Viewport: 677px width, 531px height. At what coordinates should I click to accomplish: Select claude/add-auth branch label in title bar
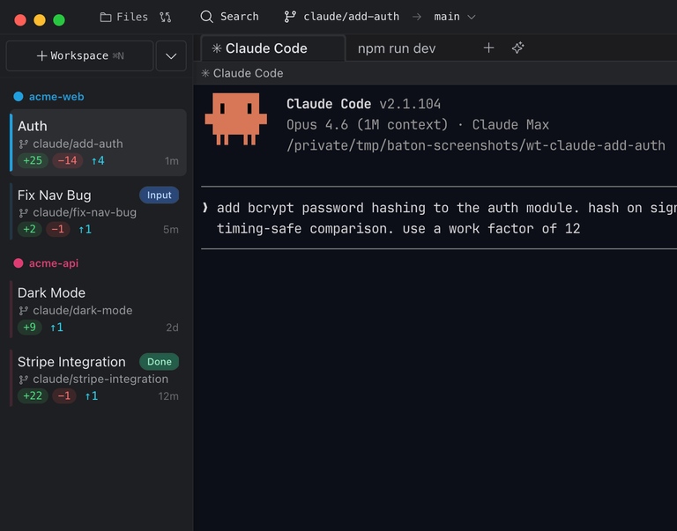(x=351, y=17)
